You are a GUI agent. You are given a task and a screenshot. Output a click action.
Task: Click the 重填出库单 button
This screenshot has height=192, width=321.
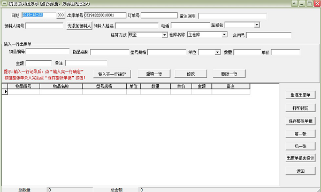300,95
